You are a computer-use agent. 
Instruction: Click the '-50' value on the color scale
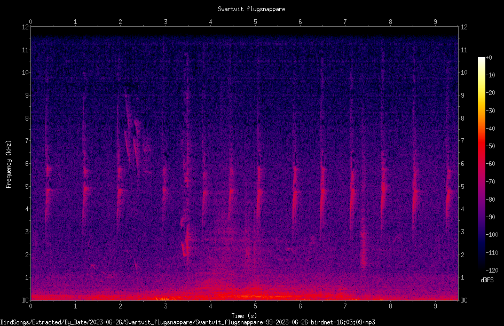pyautogui.click(x=490, y=146)
